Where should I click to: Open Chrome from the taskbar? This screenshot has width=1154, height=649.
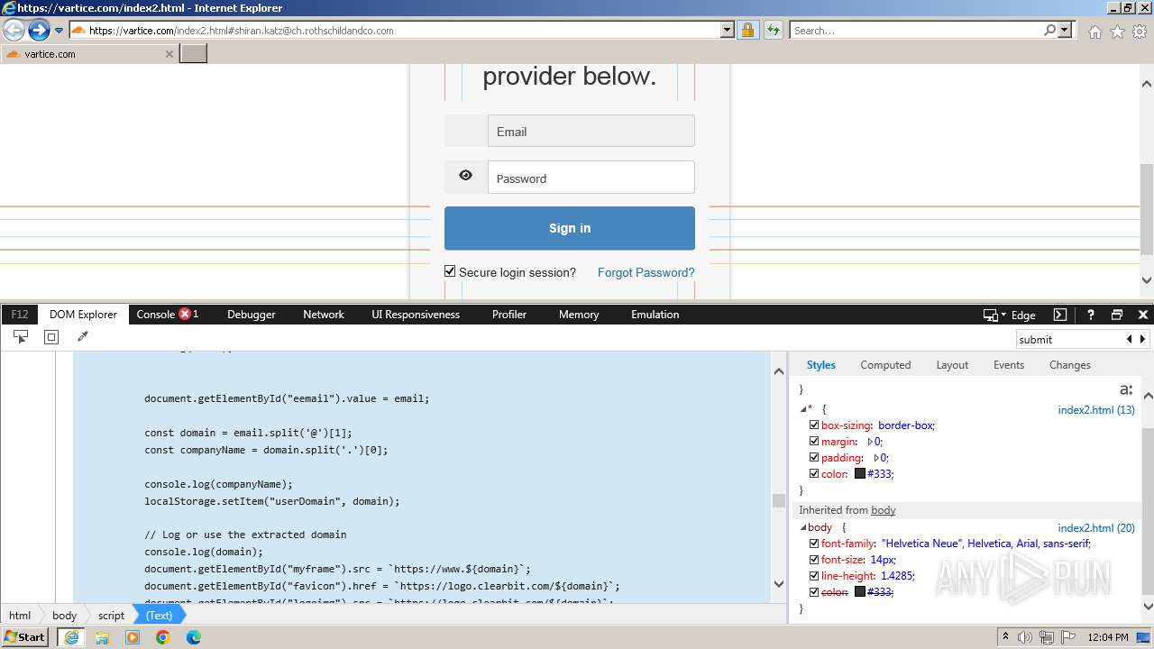point(163,637)
